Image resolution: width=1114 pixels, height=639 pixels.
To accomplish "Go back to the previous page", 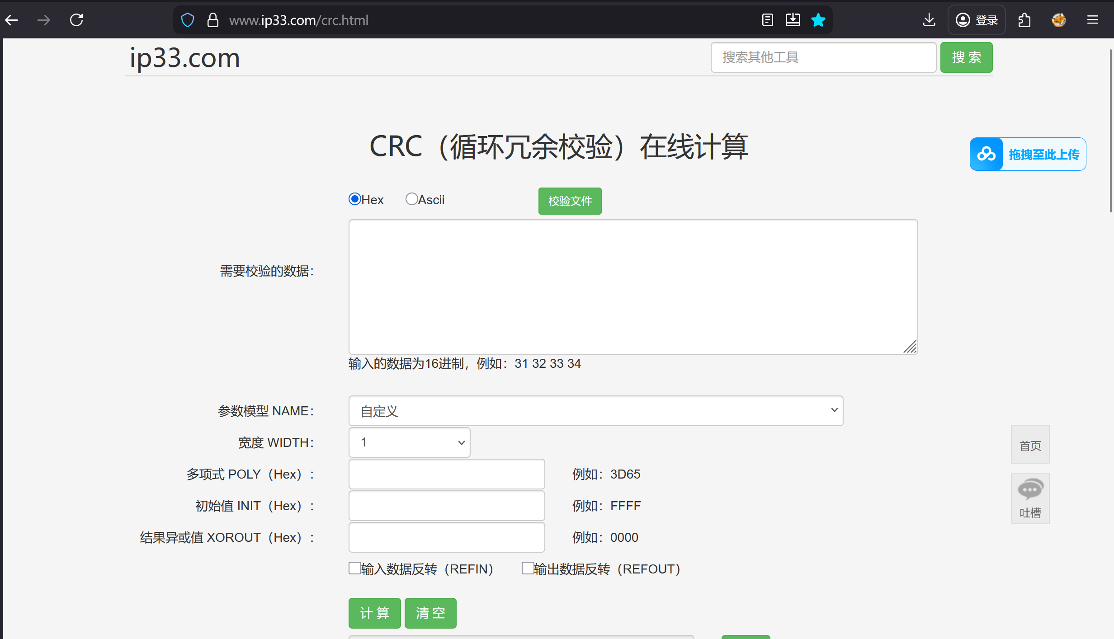I will 12,20.
